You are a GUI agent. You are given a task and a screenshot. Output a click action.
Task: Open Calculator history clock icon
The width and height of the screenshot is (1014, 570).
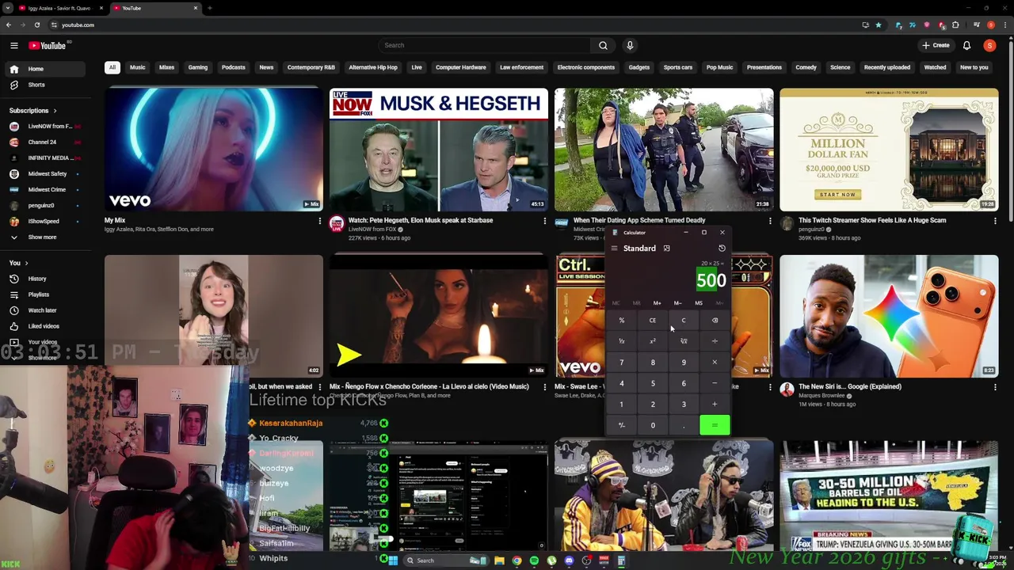click(722, 249)
